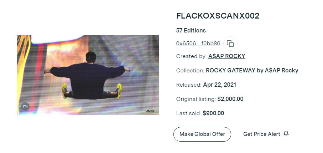Select the Get Price Alert text
Viewport: 323px width, 153px height.
tap(261, 134)
